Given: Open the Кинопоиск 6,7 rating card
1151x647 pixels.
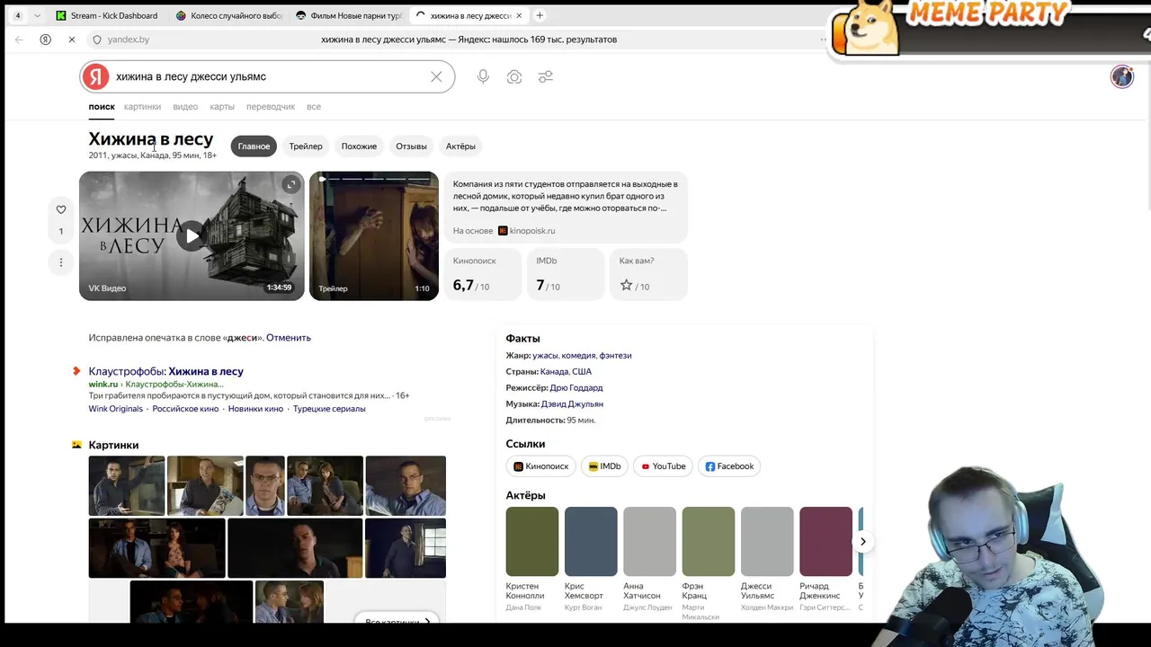Looking at the screenshot, I should [482, 274].
